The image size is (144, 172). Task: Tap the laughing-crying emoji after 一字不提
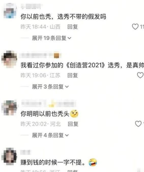[x=93, y=162]
